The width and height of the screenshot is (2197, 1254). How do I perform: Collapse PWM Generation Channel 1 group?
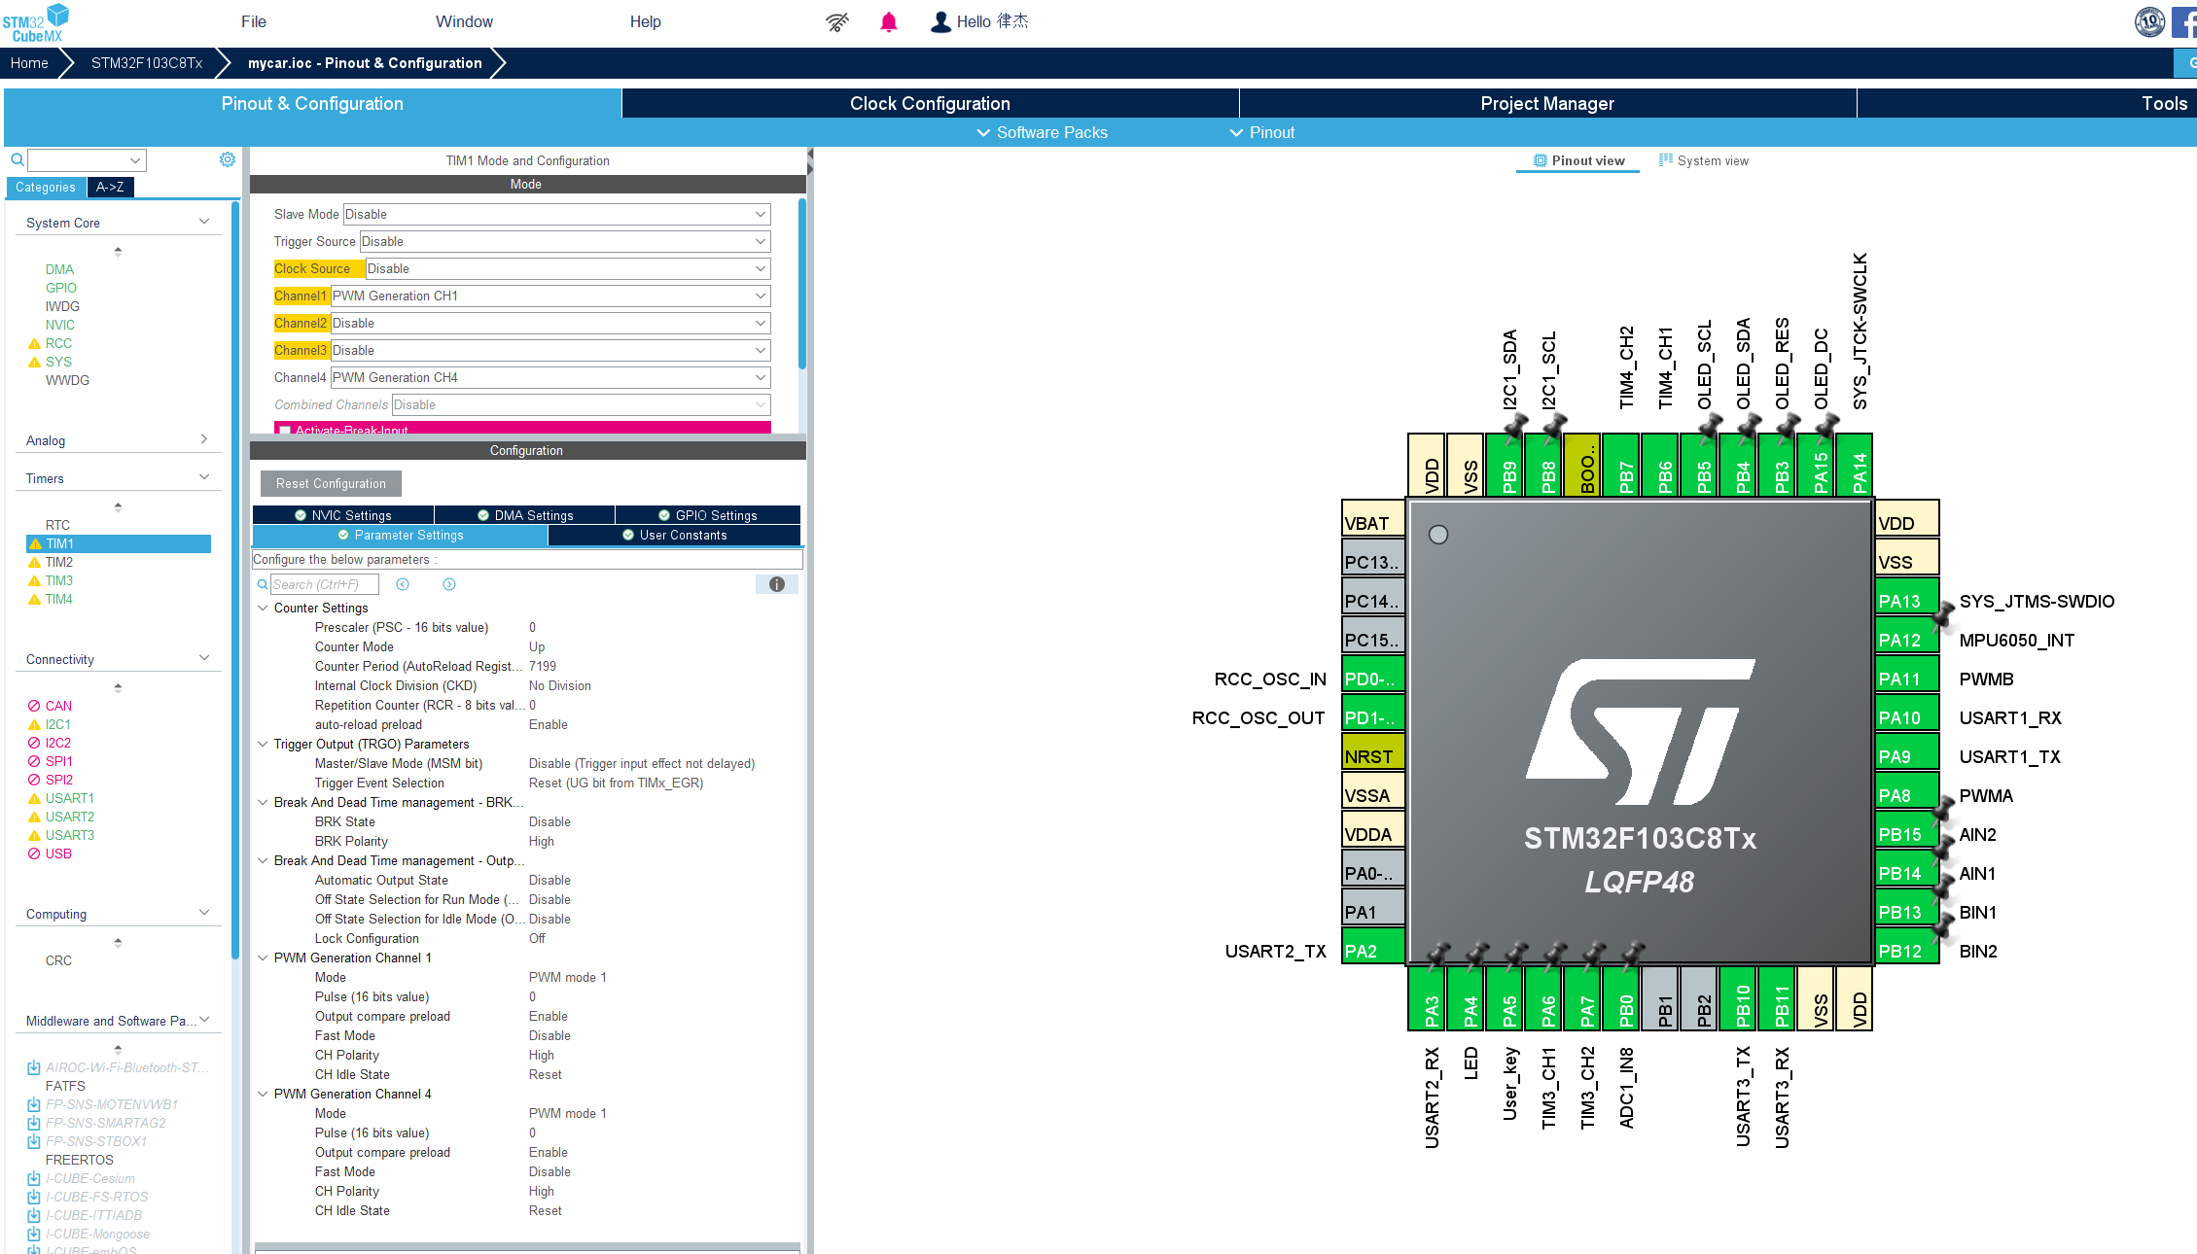[x=263, y=958]
